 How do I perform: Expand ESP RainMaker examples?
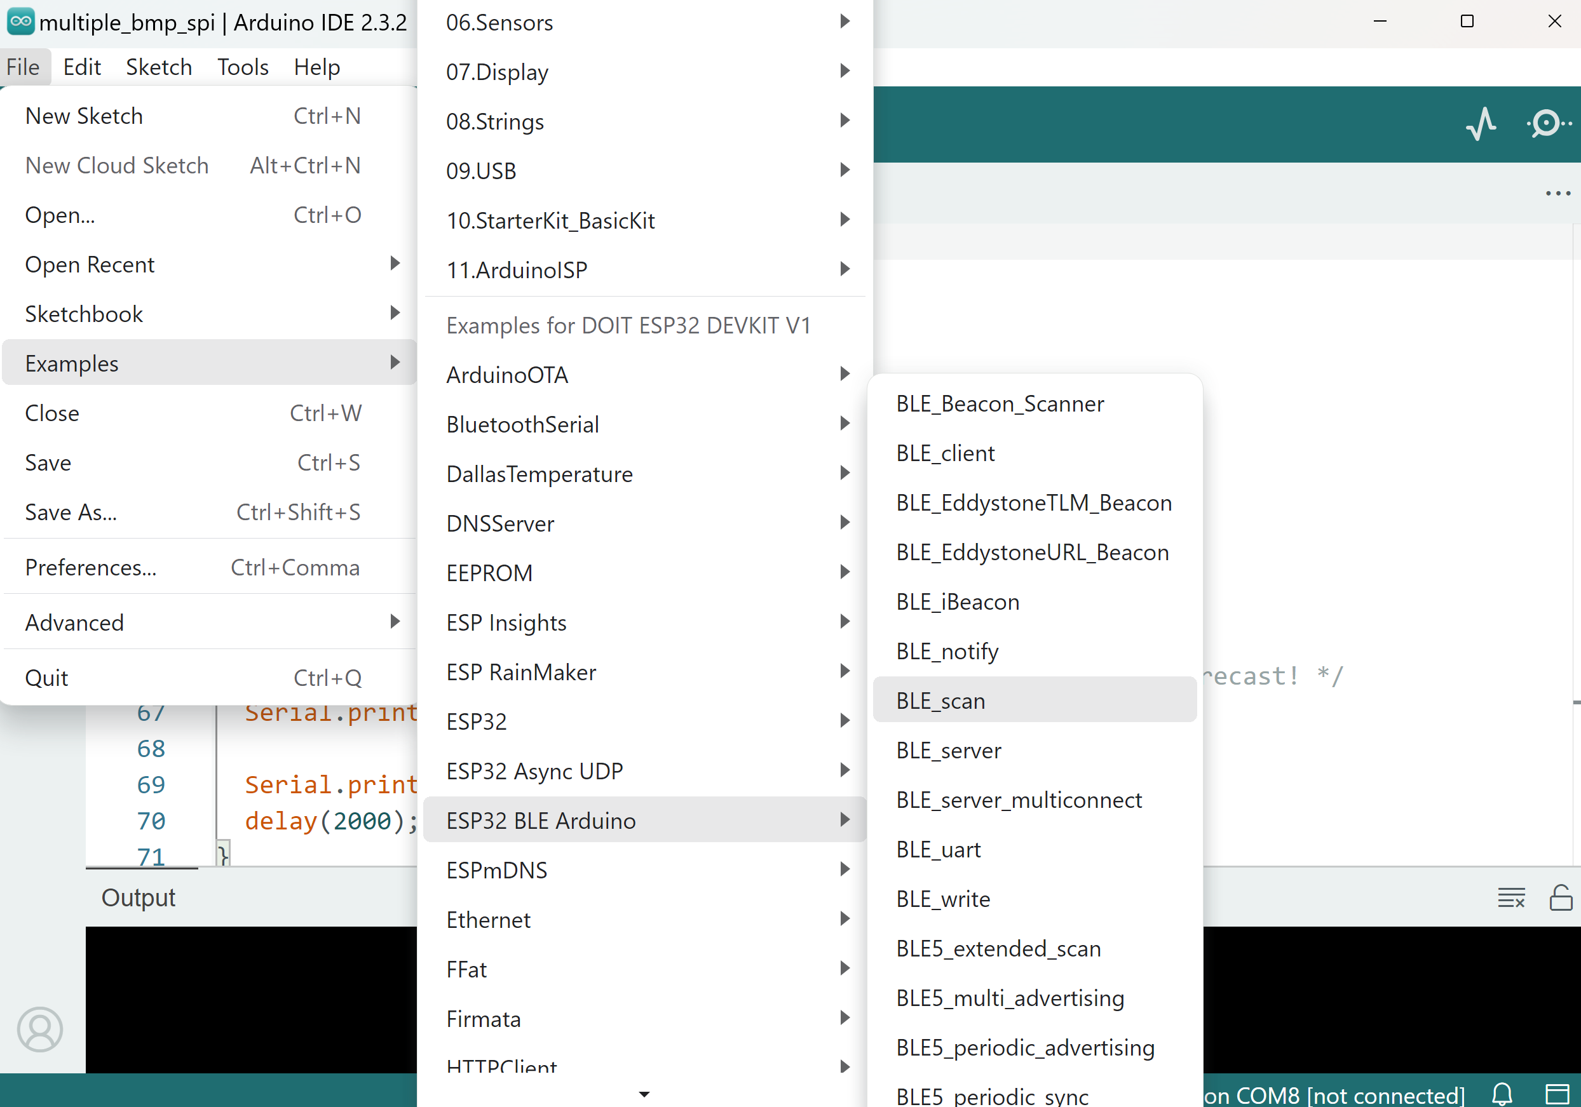pyautogui.click(x=644, y=672)
